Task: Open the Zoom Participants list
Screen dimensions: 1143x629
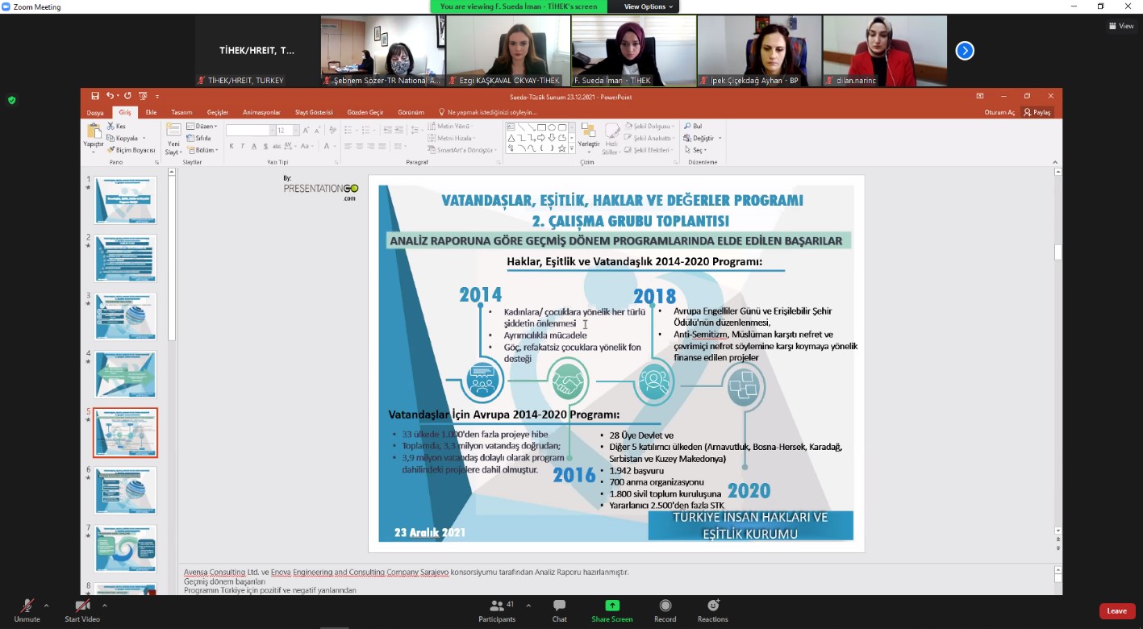Action: pyautogui.click(x=497, y=610)
